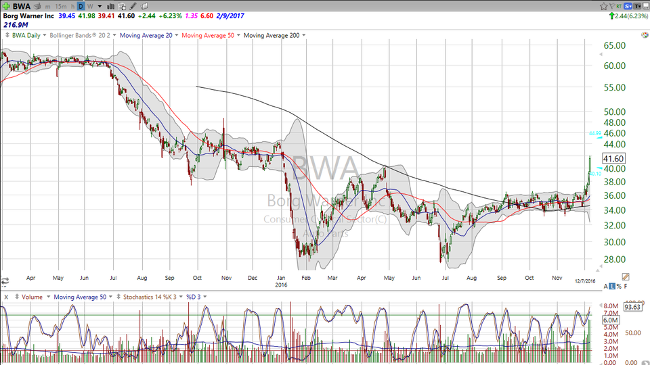Viewport: 650px width, 365px height.
Task: Click the 6.60 red value in header
Action: (x=207, y=16)
